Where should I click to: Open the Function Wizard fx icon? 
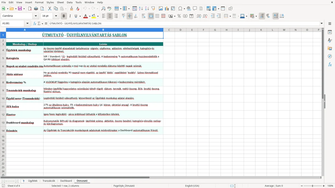(35, 23)
